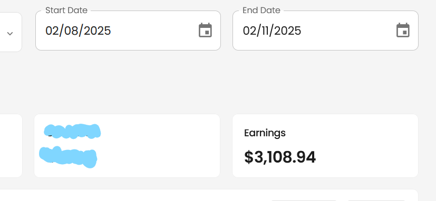The width and height of the screenshot is (436, 201).
Task: Expand the partially visible dropdown chevron
Action: [x=10, y=34]
